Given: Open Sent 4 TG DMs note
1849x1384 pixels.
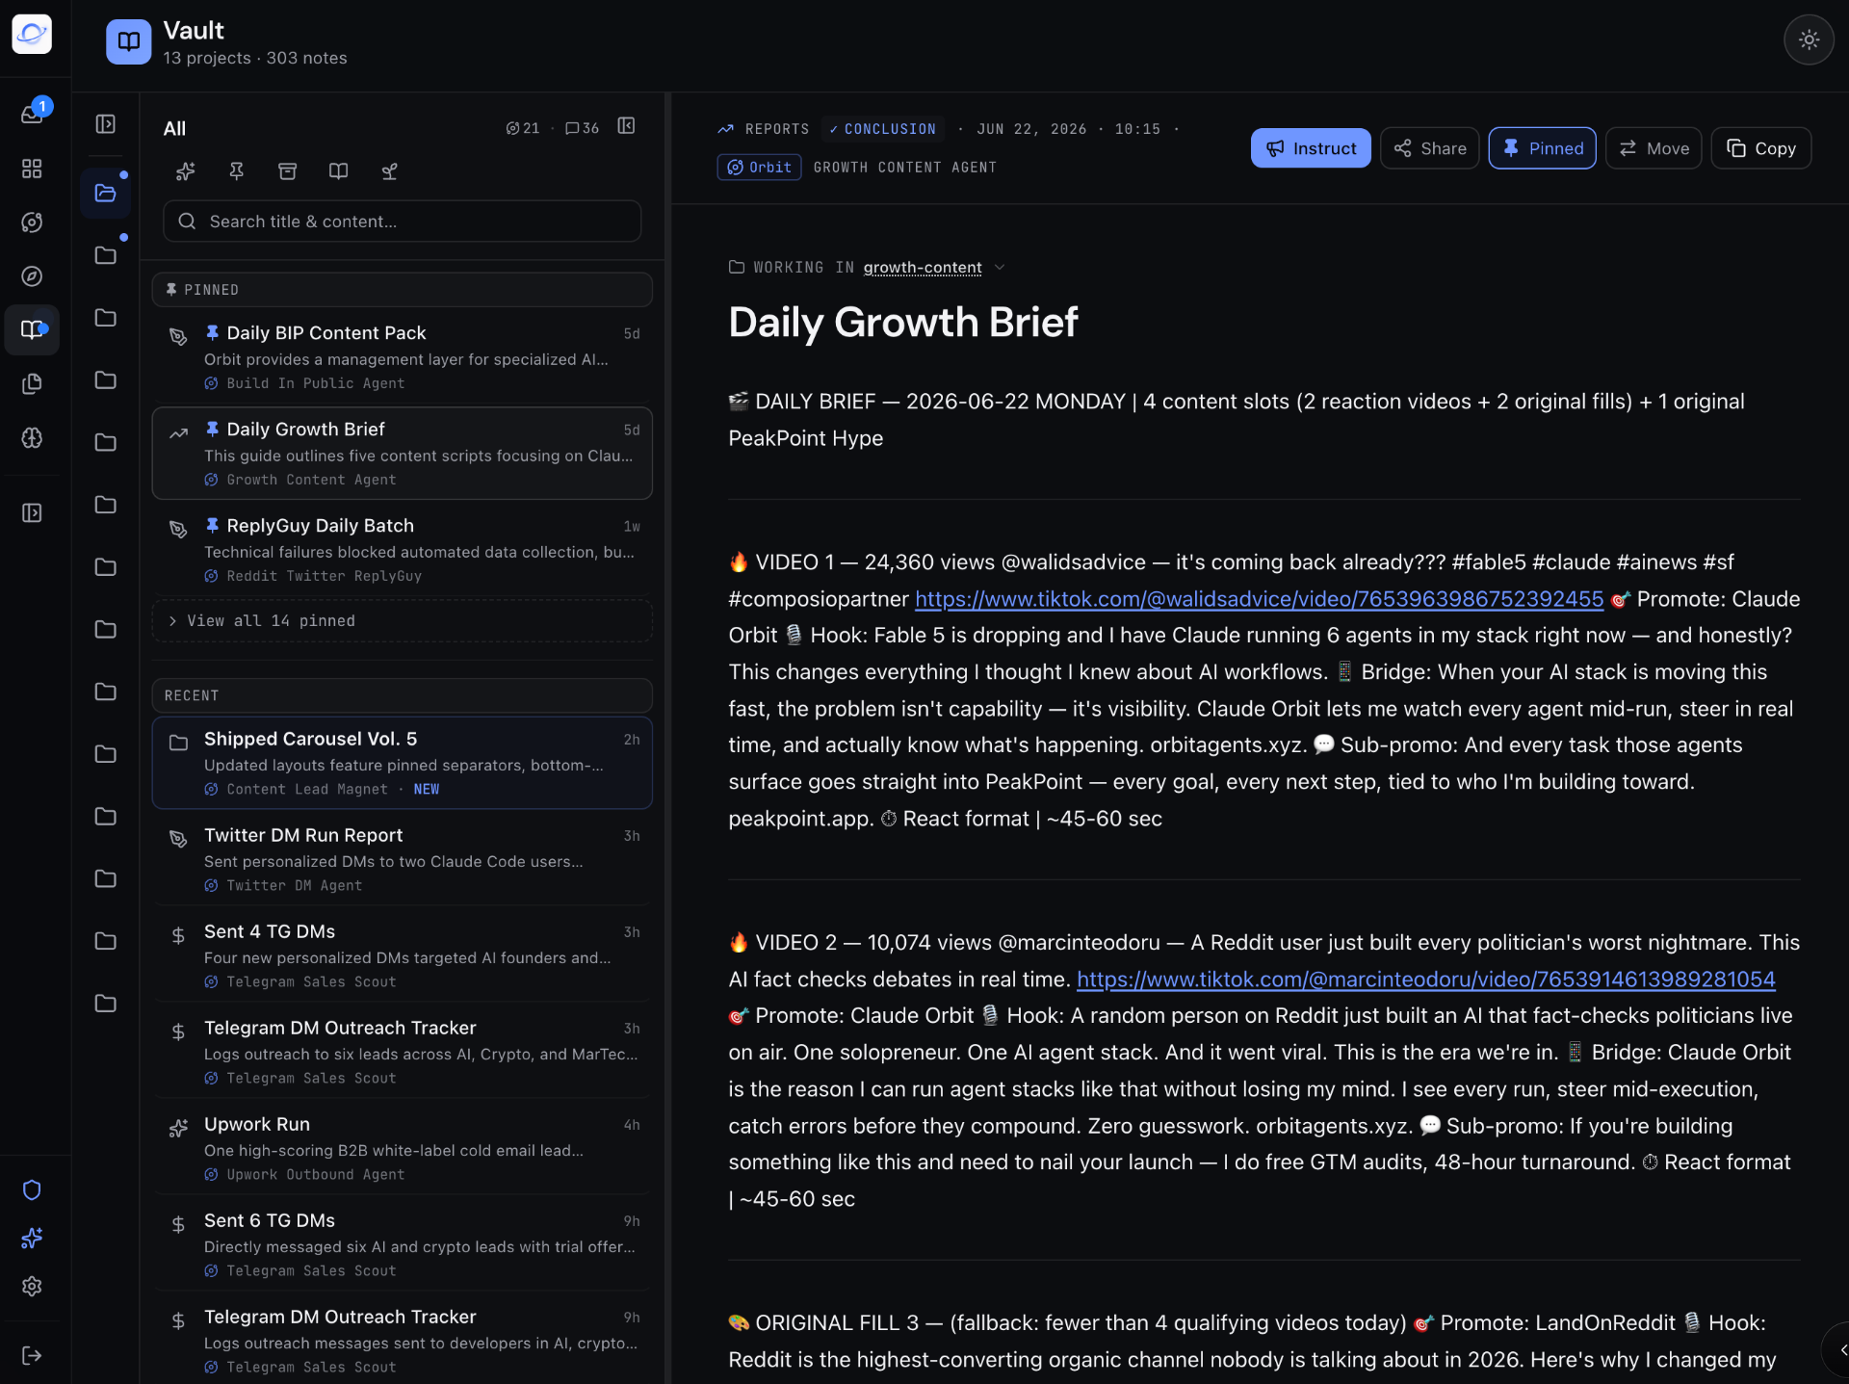Looking at the screenshot, I should point(402,955).
